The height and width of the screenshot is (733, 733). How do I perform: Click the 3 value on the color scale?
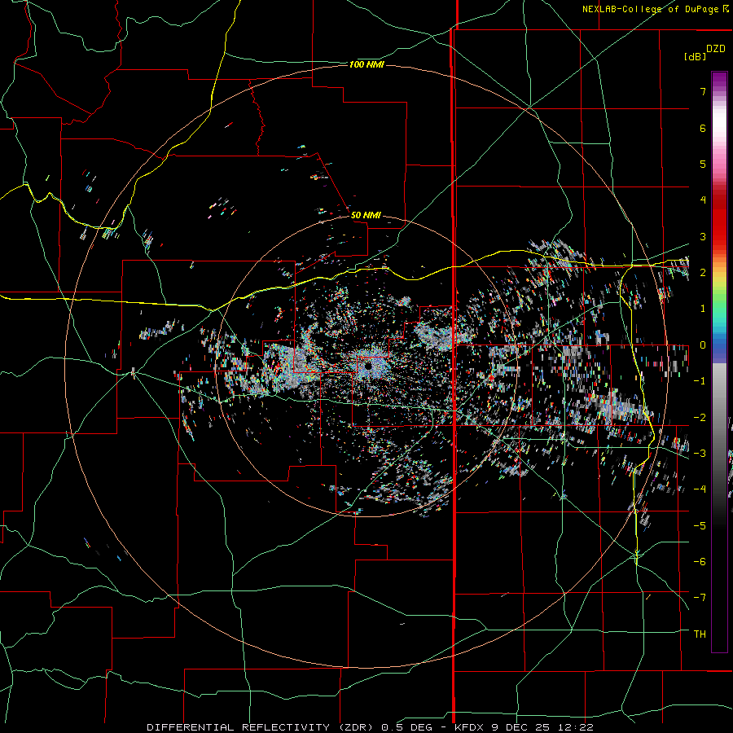pyautogui.click(x=703, y=236)
